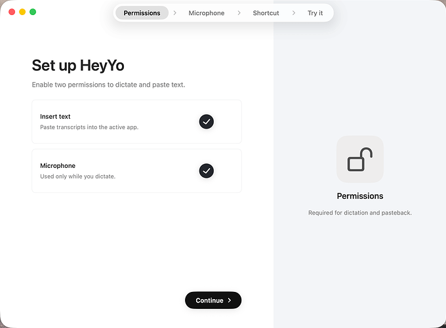Open the Shortcut step tab
Screen dimensions: 446x328
(x=266, y=13)
